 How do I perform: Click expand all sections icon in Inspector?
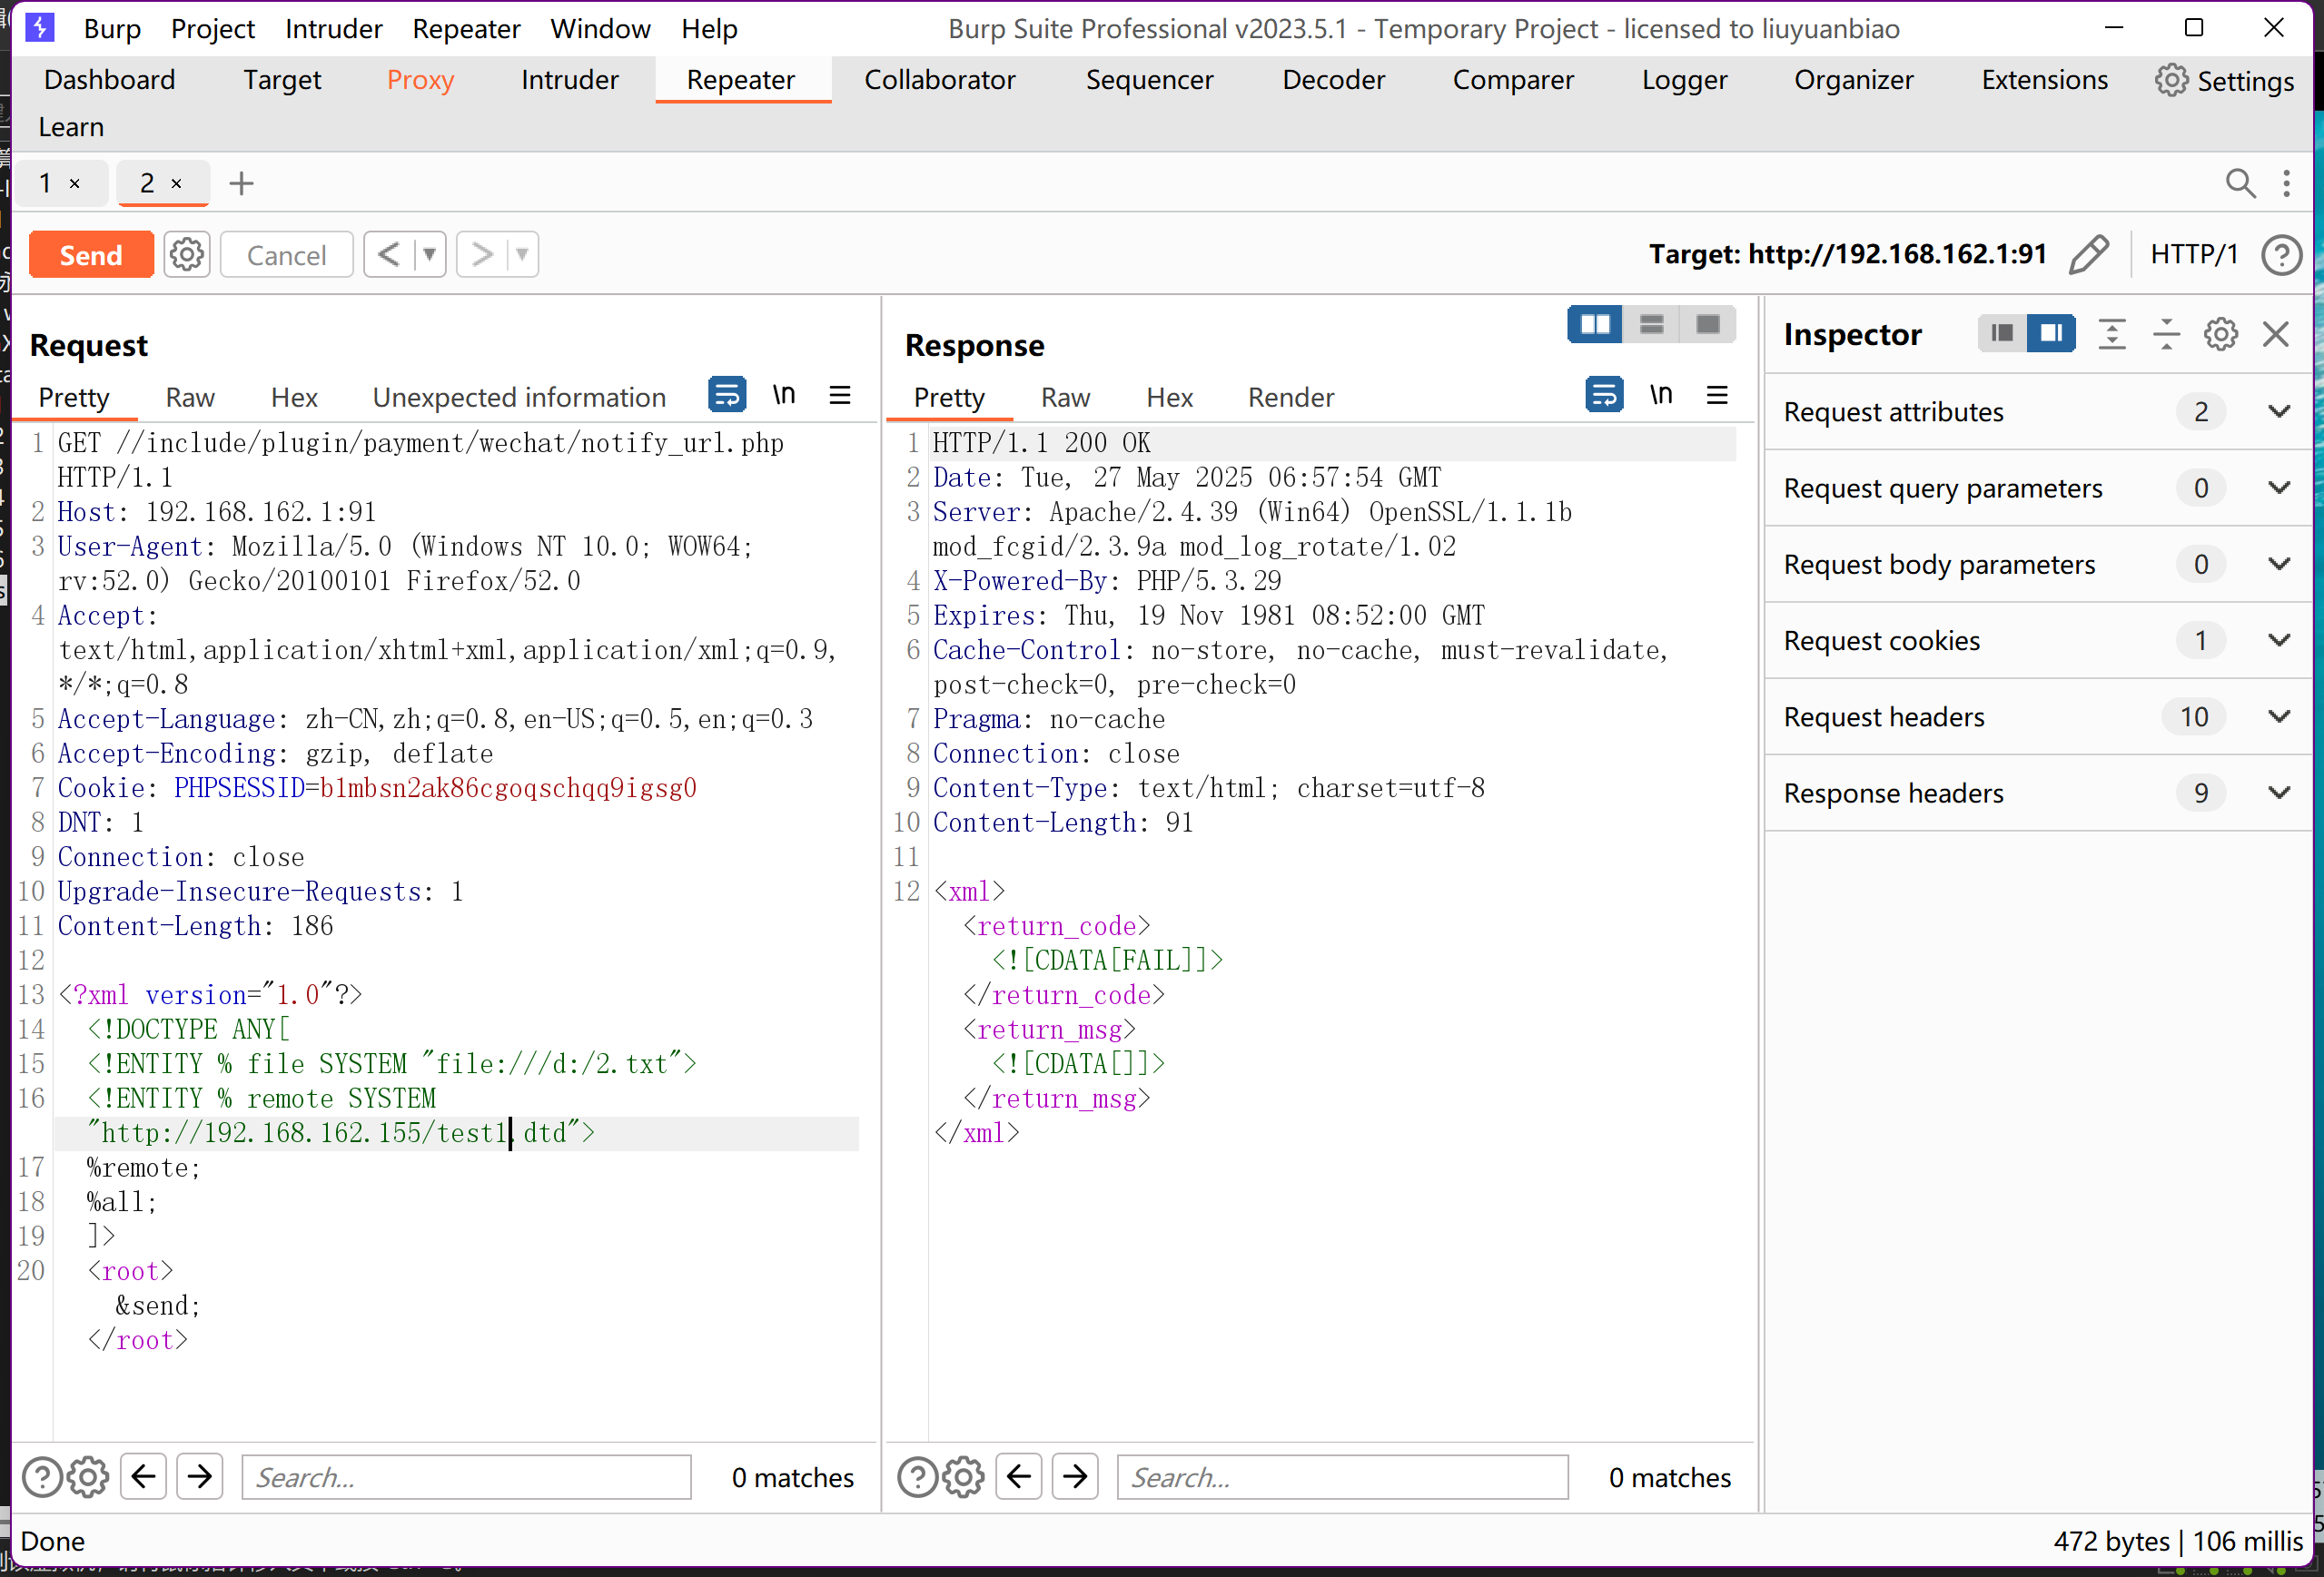2111,334
